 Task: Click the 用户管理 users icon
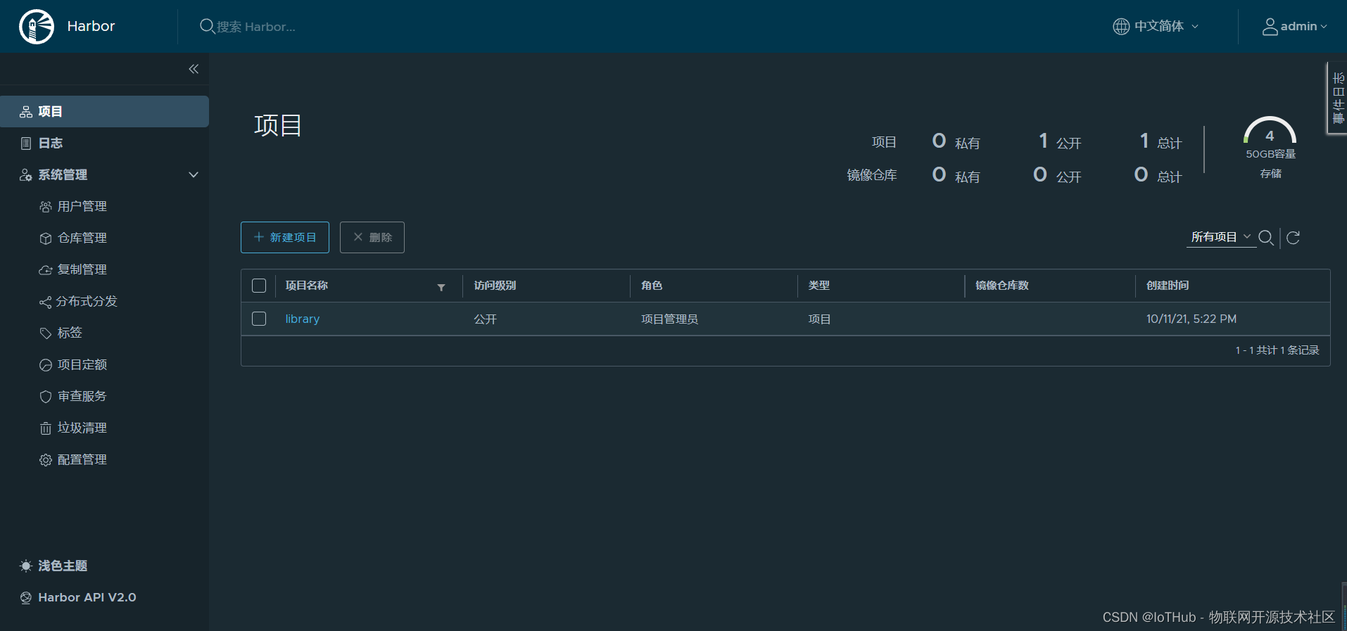point(46,207)
